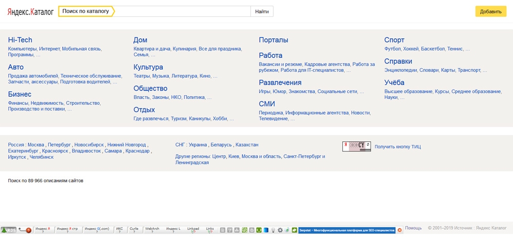
Task: Select the Новосибирск region link
Action: pos(89,145)
